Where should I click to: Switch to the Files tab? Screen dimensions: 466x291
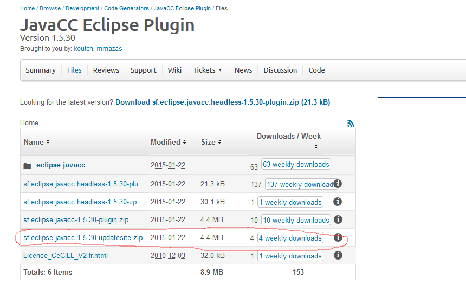74,70
